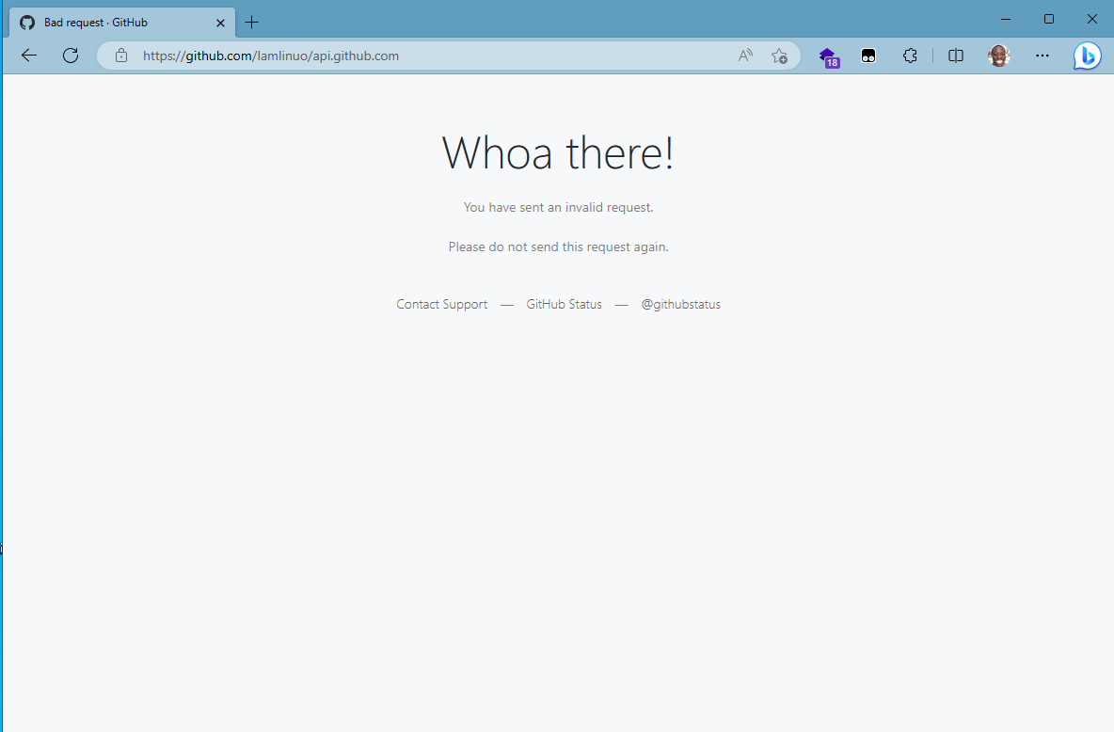Open a new browser tab

pyautogui.click(x=250, y=22)
